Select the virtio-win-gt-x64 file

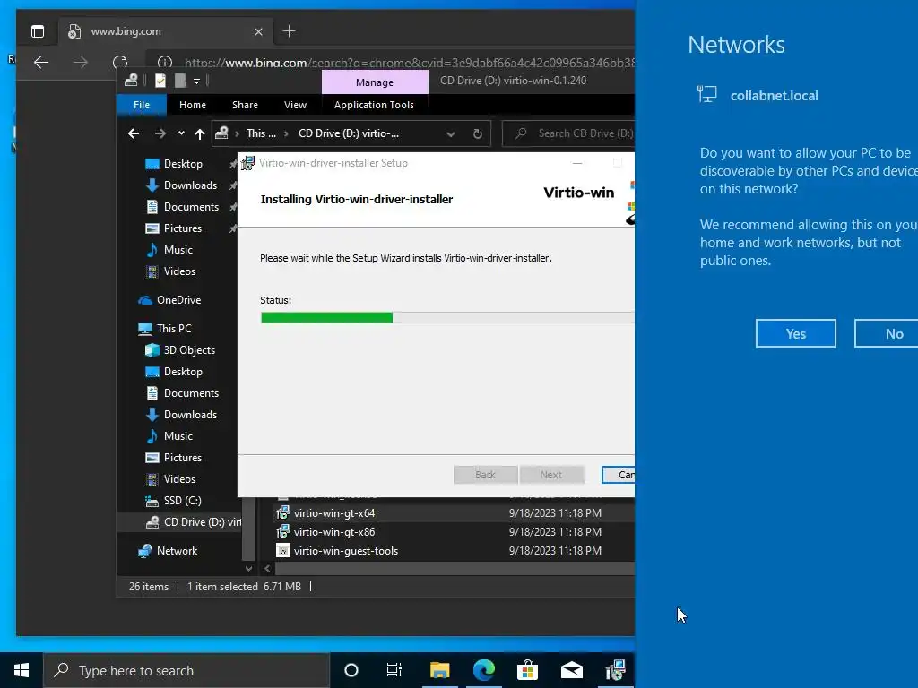click(x=334, y=513)
